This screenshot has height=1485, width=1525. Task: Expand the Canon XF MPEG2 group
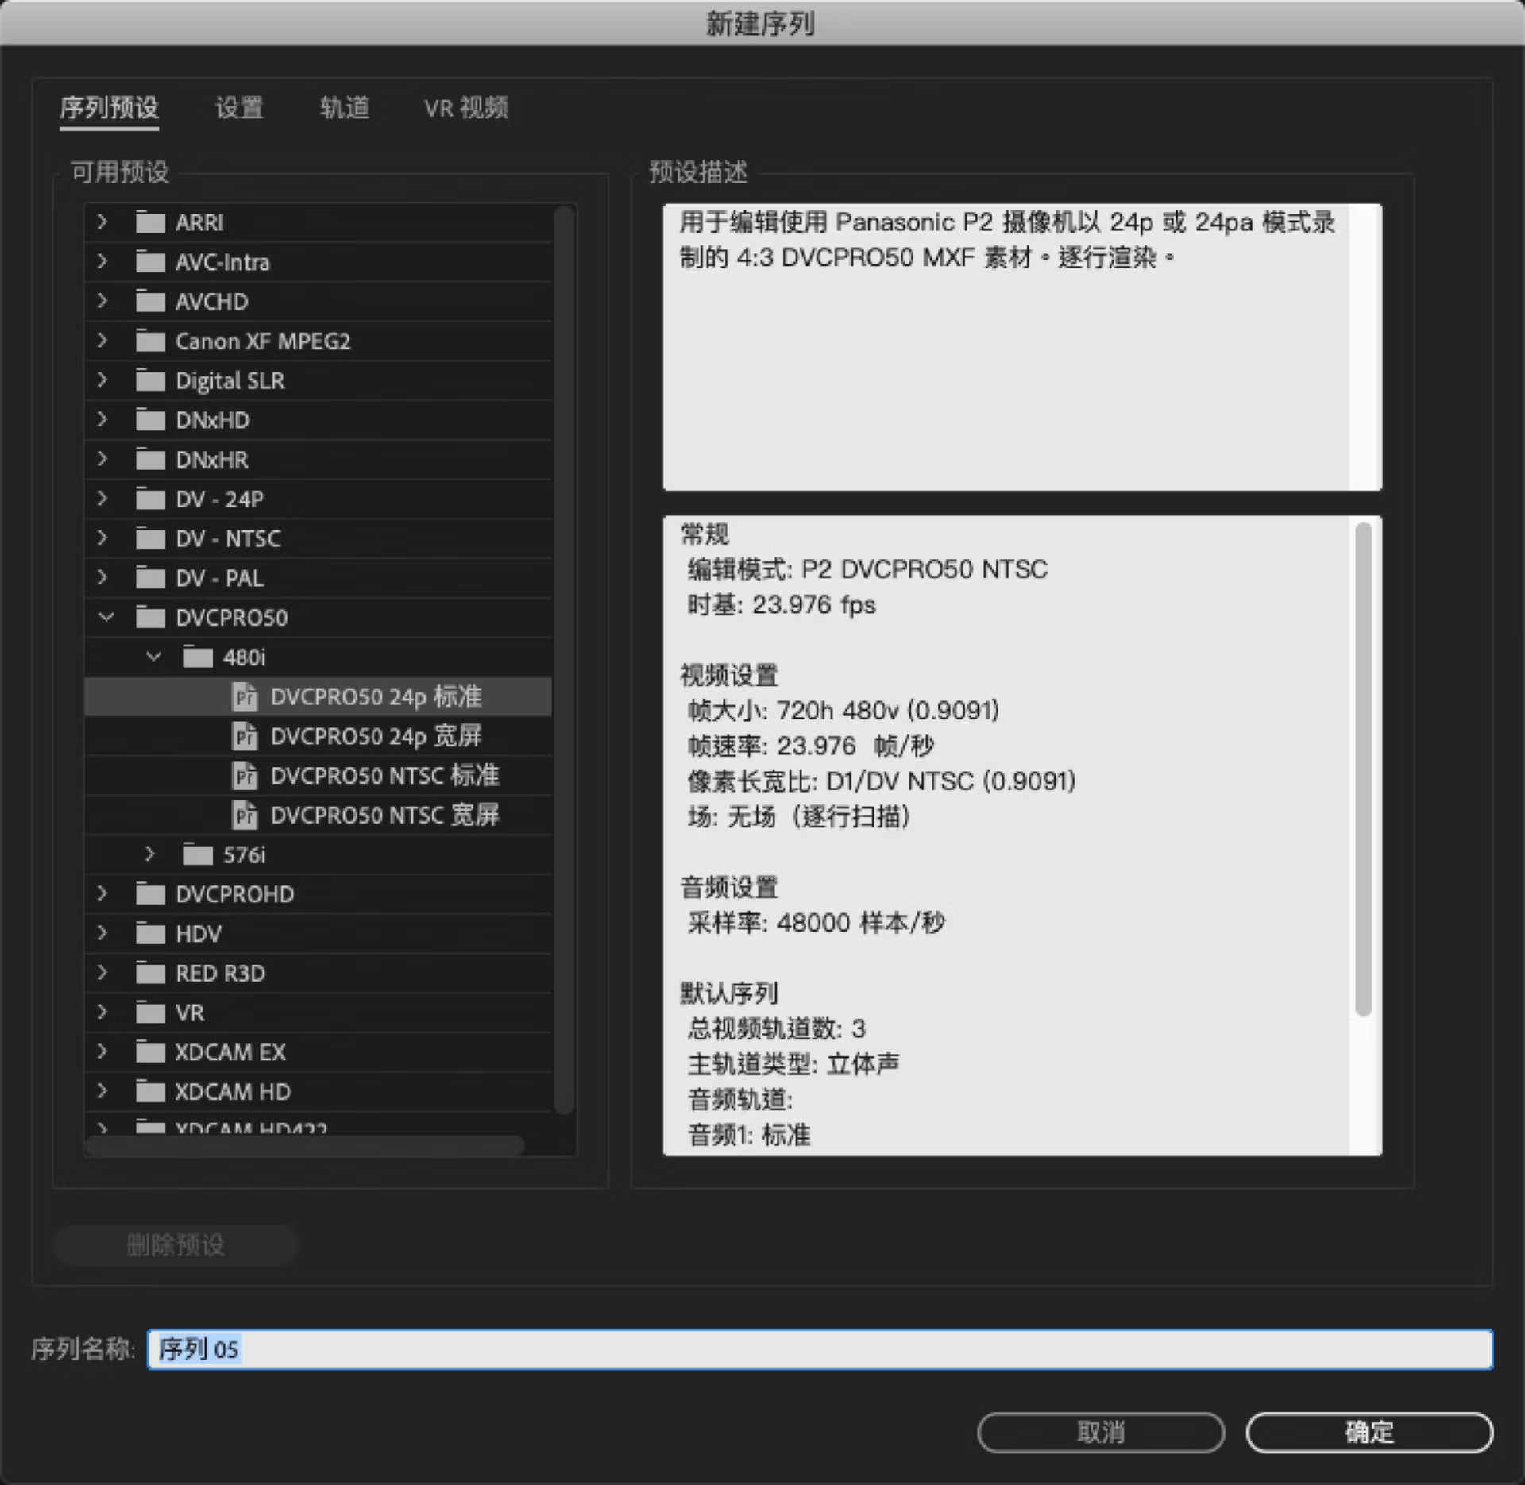point(103,341)
